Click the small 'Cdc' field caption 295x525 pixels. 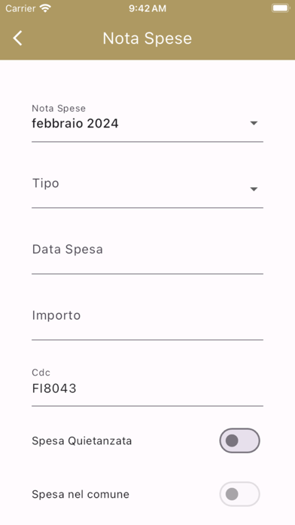click(x=41, y=373)
